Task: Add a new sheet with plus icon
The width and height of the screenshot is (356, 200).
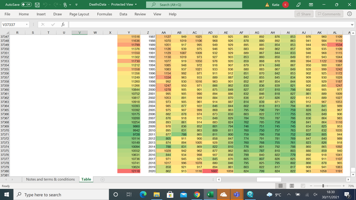Action: coord(102,179)
